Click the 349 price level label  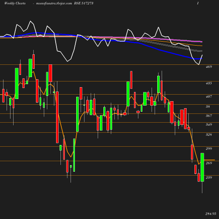point(208,124)
